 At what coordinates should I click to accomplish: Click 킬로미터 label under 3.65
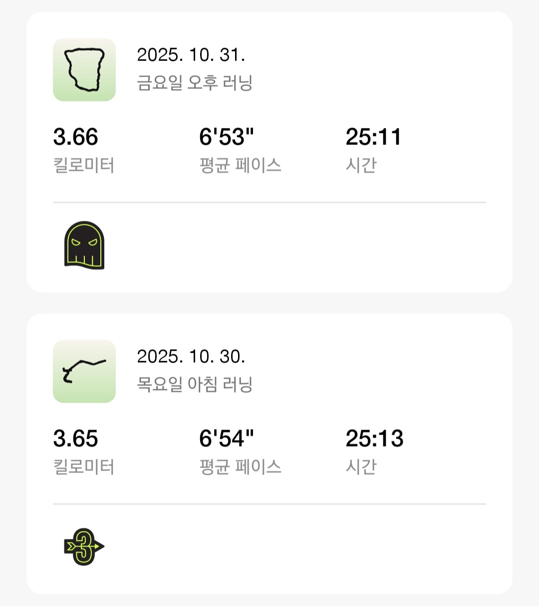(x=84, y=467)
